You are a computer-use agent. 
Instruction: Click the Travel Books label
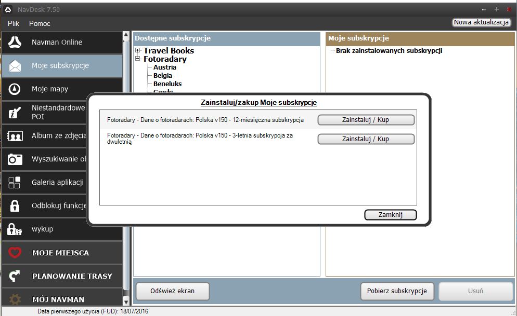pos(169,50)
